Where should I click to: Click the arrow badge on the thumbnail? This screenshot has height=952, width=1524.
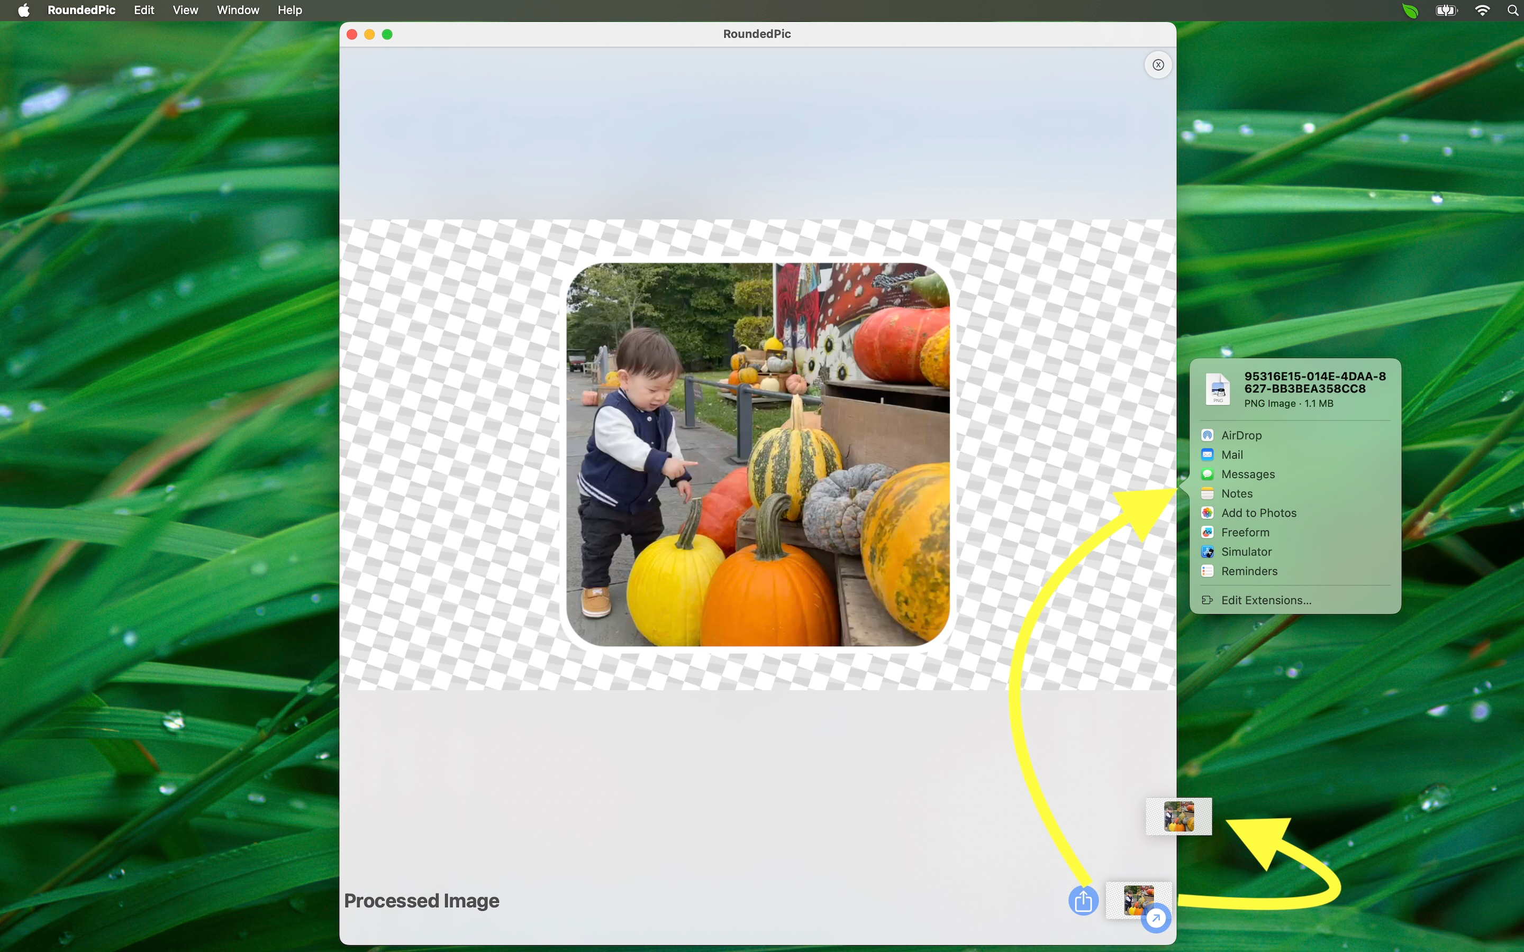click(x=1156, y=918)
